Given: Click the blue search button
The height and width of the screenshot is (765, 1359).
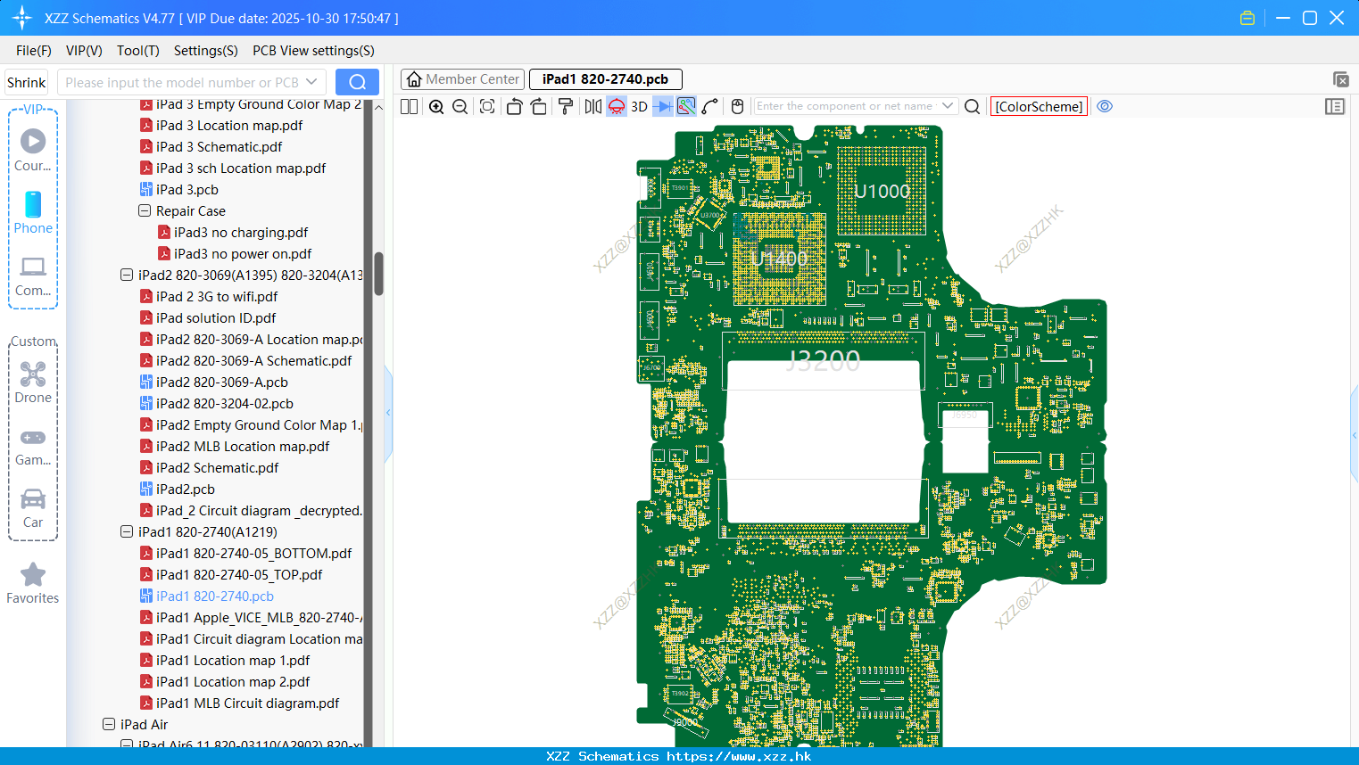Looking at the screenshot, I should [x=357, y=82].
